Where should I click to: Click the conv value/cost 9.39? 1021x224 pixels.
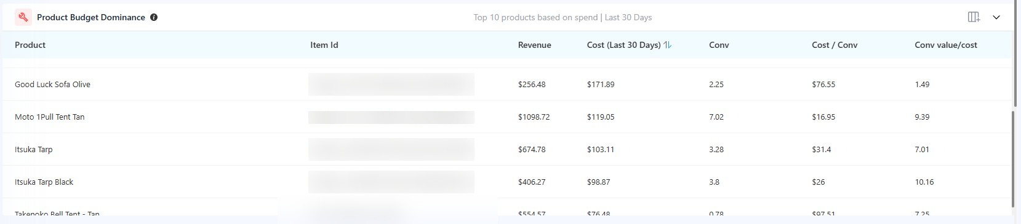[x=922, y=117]
